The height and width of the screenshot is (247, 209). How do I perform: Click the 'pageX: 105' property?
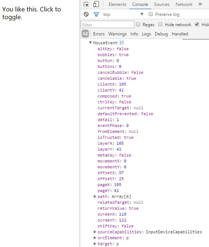tap(109, 185)
